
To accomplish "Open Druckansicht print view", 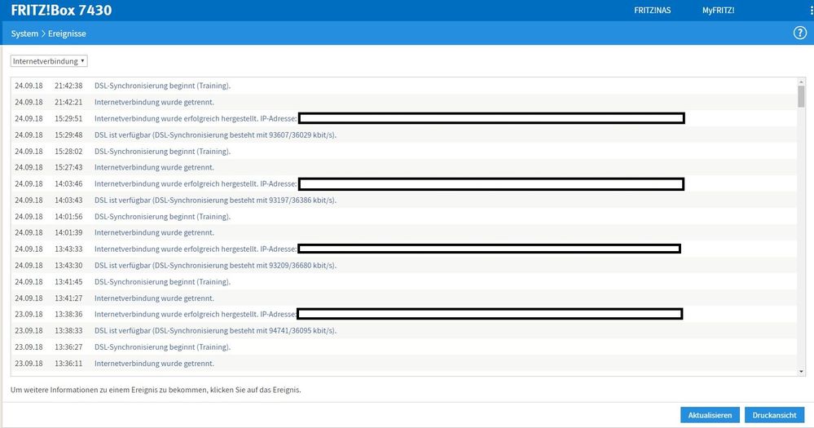I will coord(774,415).
